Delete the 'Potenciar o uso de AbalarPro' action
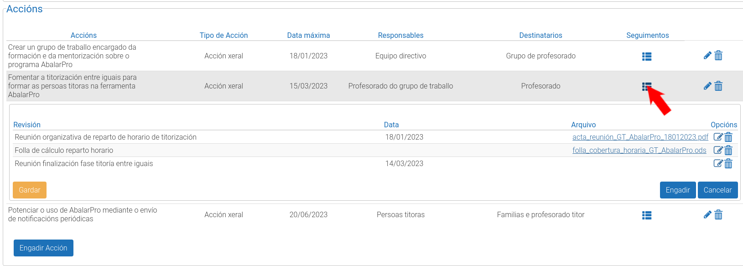Screen dimensions: 743x266 (718, 214)
